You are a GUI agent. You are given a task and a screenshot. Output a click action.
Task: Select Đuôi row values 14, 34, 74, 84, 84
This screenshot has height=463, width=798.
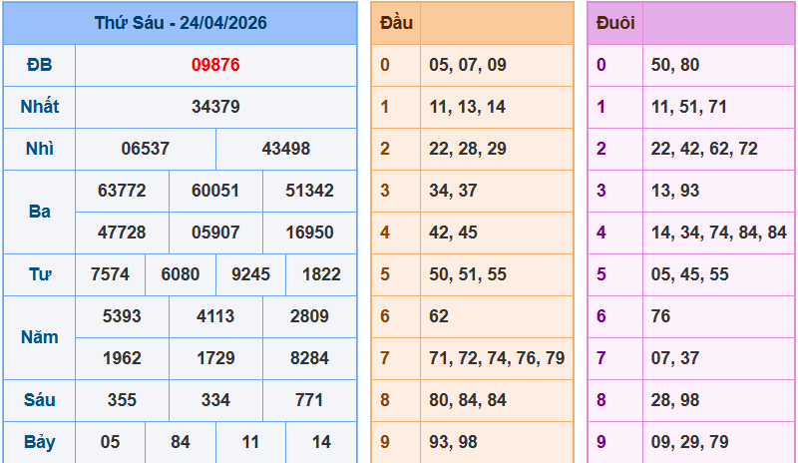coord(719,232)
